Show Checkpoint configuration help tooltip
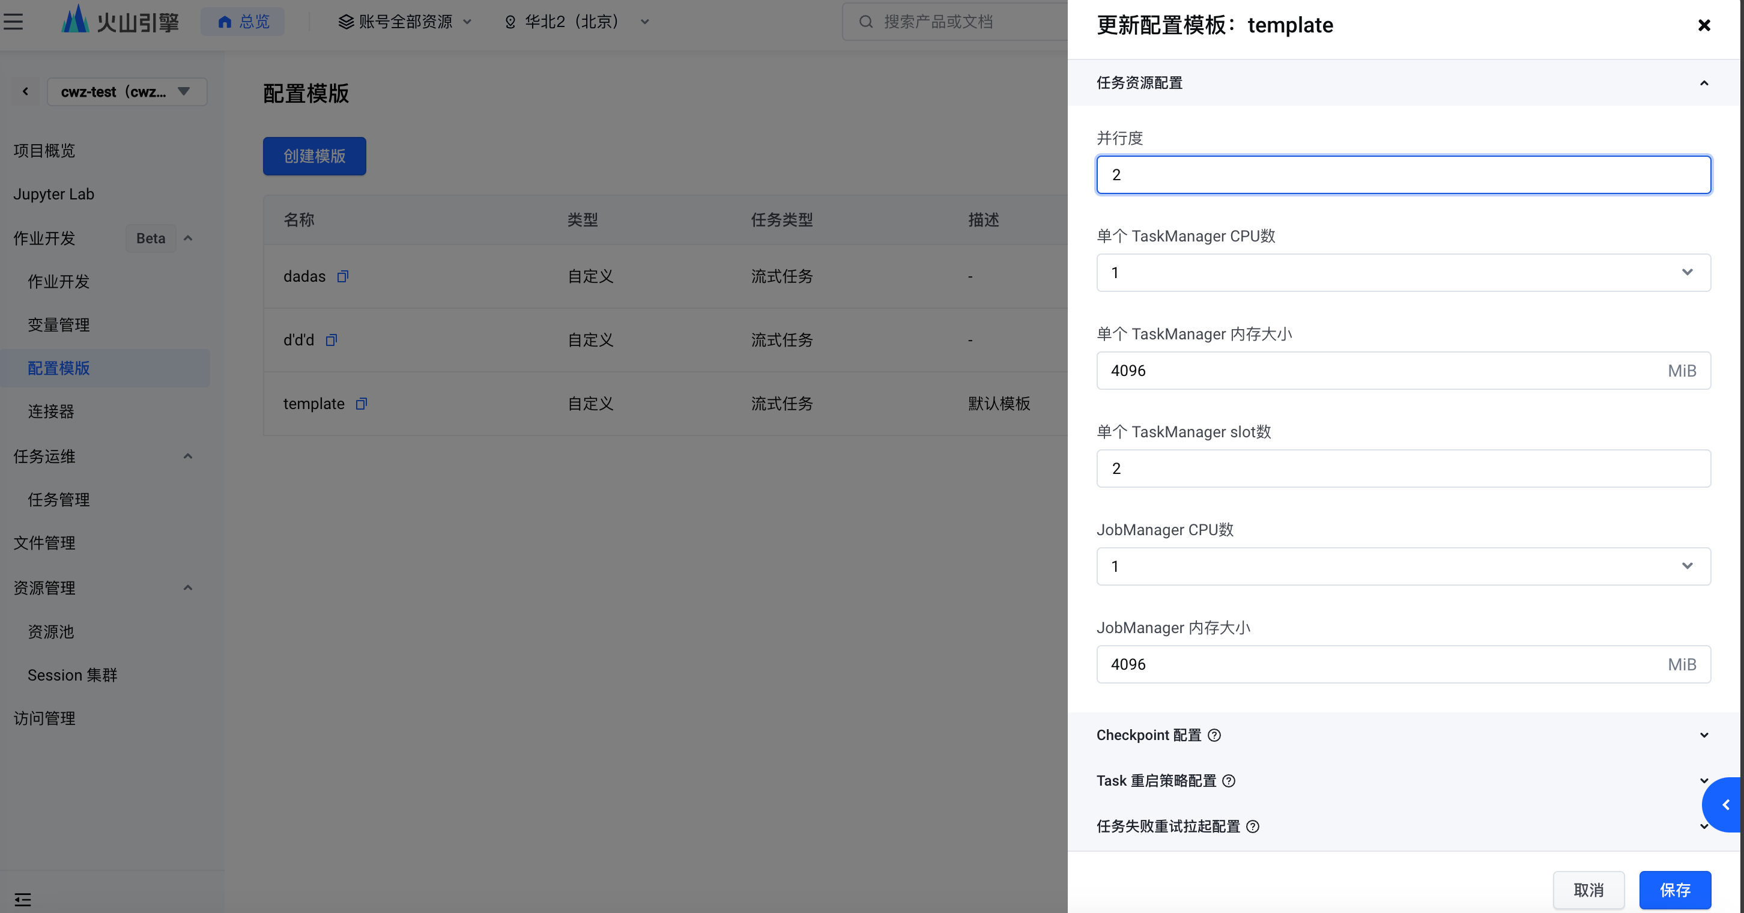 pyautogui.click(x=1214, y=735)
